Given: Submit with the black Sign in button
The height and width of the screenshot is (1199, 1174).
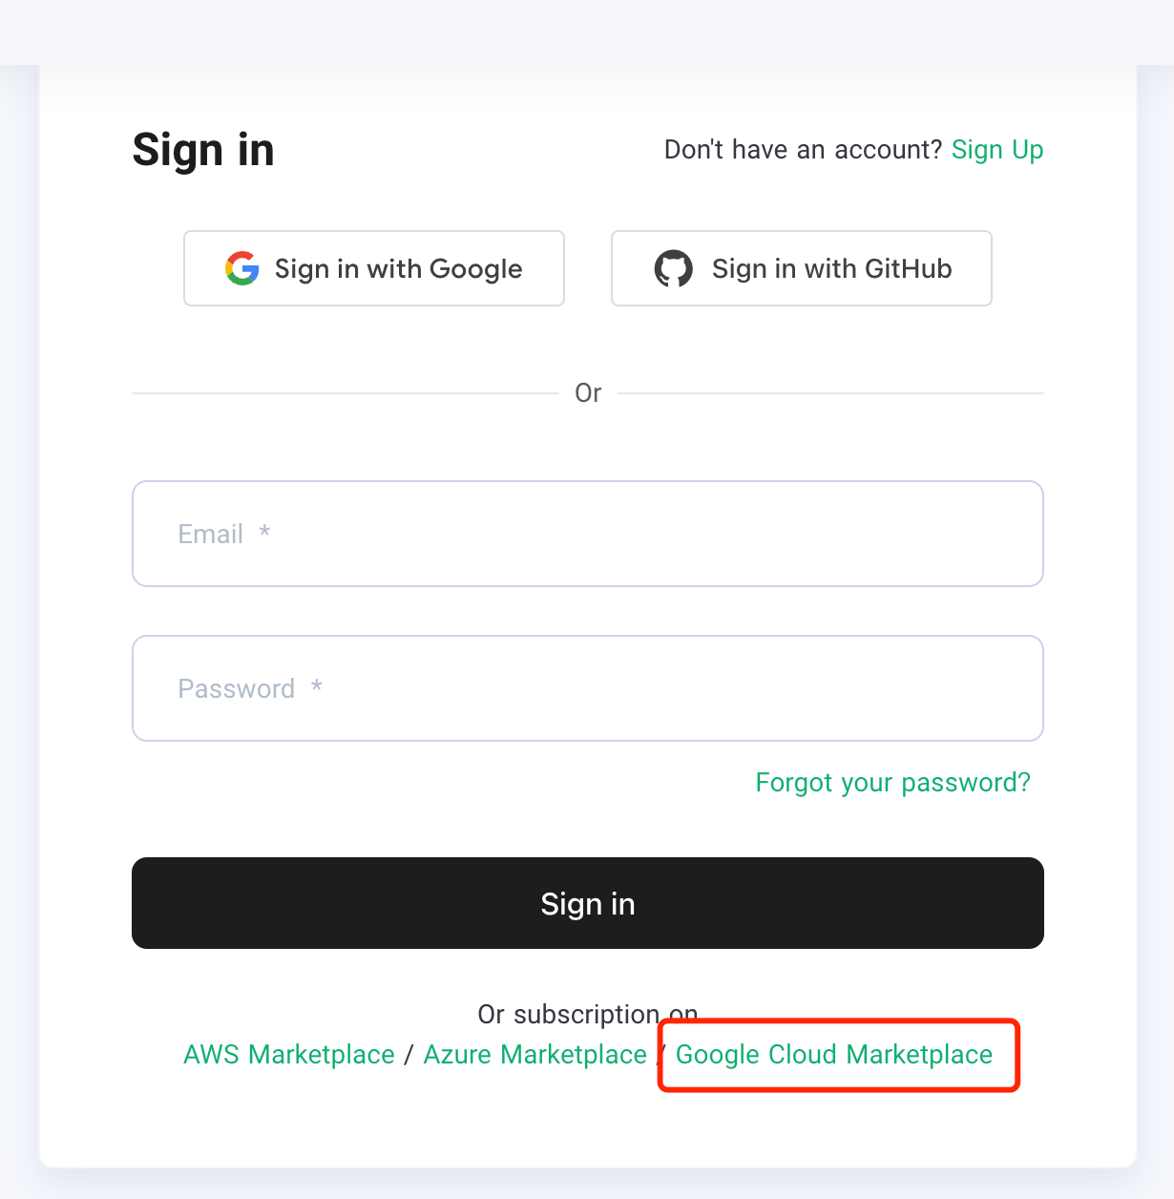Looking at the screenshot, I should point(587,903).
